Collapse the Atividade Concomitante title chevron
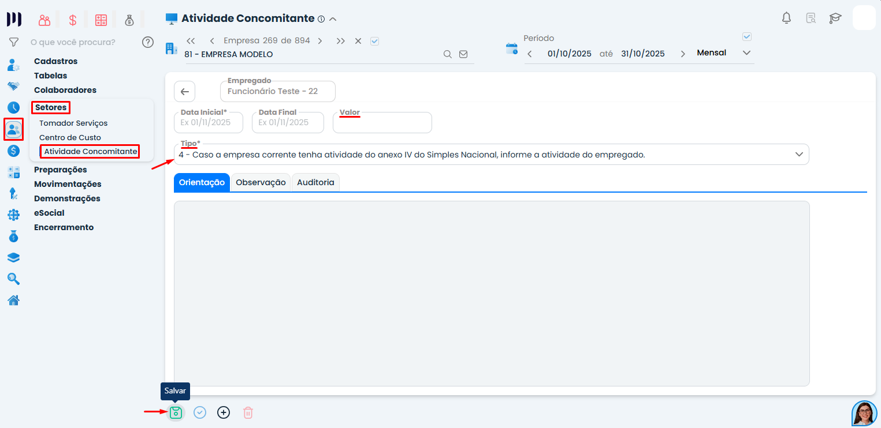 click(333, 19)
